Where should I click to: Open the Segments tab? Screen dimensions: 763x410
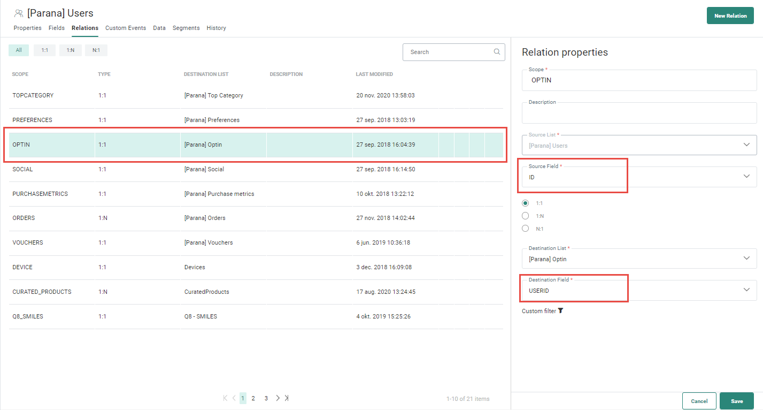[x=186, y=28]
